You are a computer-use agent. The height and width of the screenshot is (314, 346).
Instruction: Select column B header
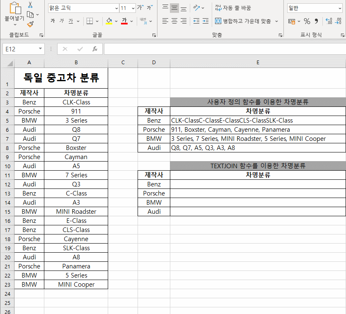pyautogui.click(x=76, y=63)
